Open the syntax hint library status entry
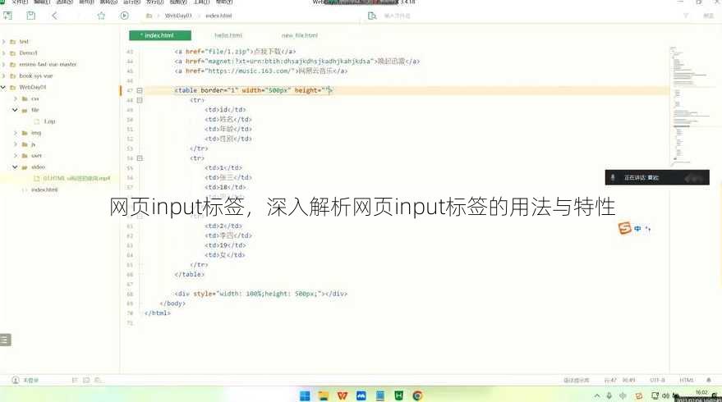The width and height of the screenshot is (722, 402). tap(576, 381)
